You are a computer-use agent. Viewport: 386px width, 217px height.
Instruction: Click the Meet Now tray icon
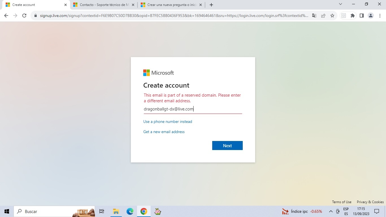pyautogui.click(x=338, y=211)
